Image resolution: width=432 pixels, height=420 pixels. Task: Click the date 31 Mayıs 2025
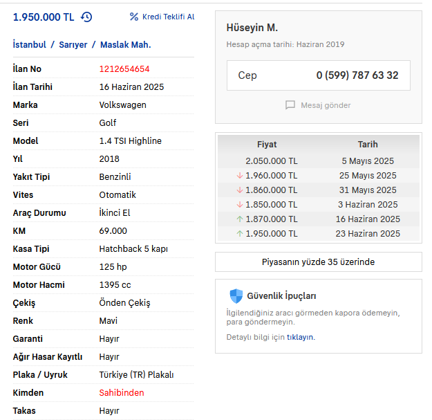point(368,190)
